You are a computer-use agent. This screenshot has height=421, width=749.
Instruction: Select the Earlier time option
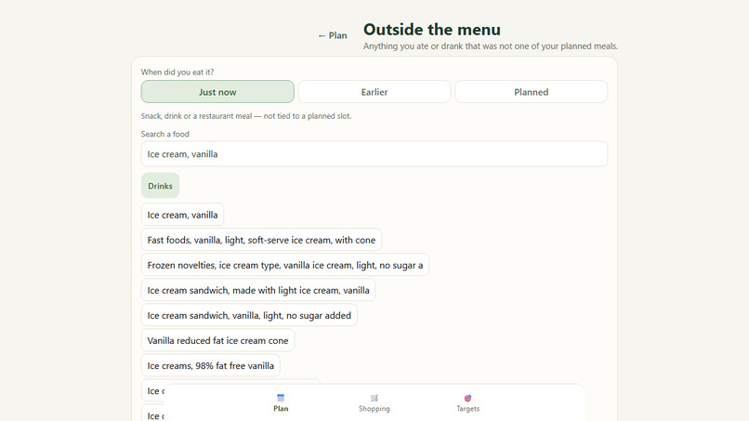tap(374, 92)
